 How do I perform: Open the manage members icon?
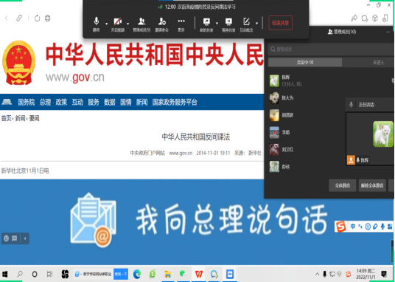141,24
